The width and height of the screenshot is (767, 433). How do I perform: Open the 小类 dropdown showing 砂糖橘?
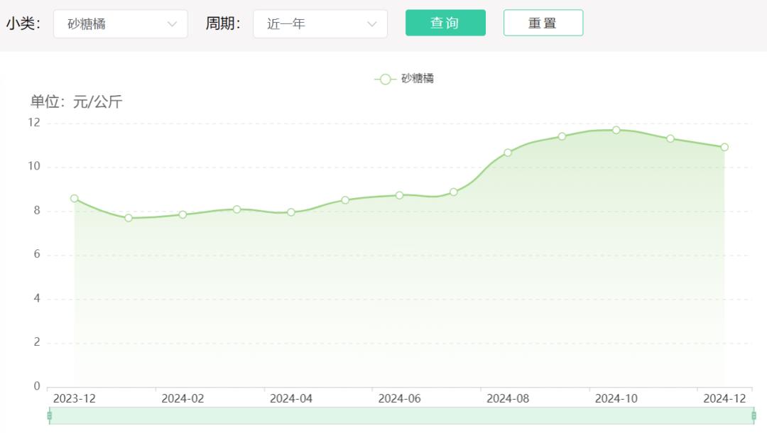(x=120, y=24)
